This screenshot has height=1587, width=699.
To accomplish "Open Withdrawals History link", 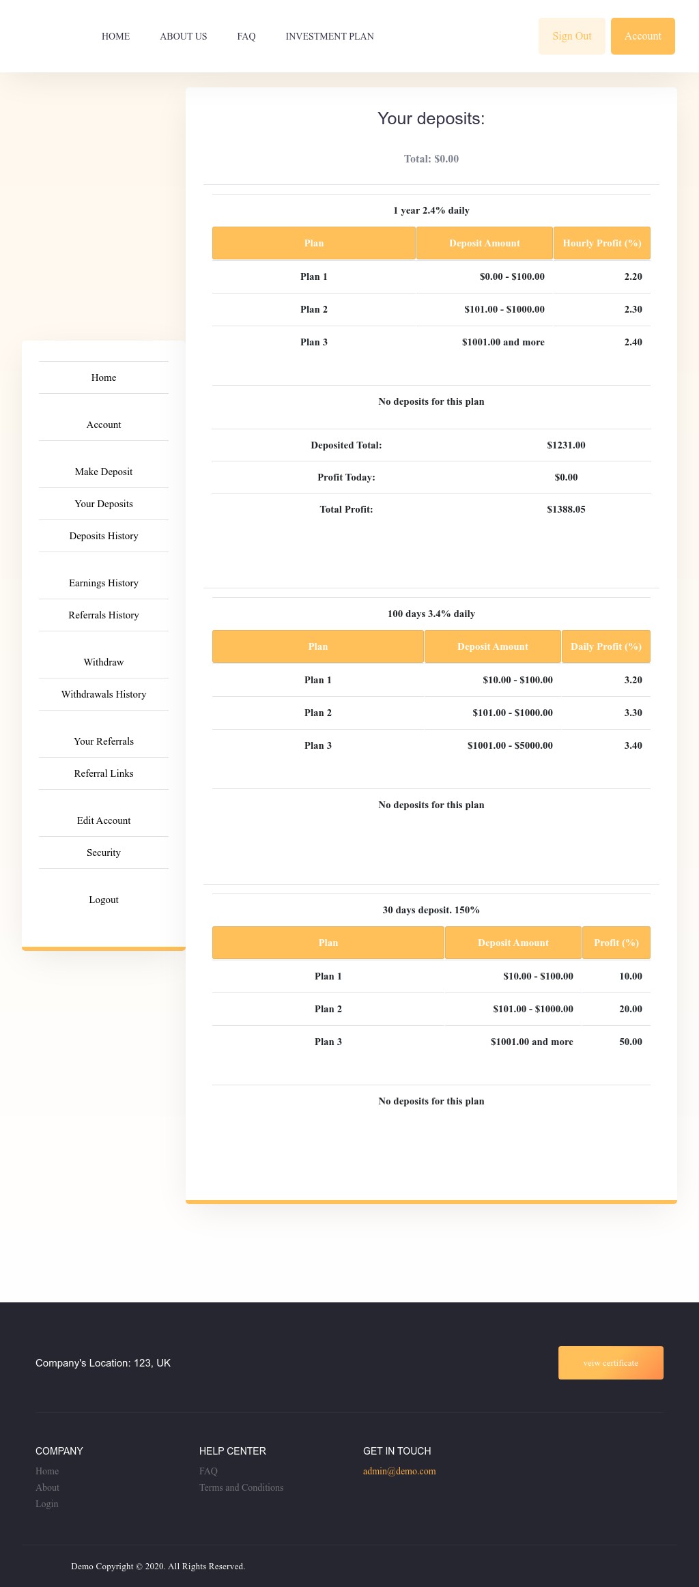I will point(104,694).
